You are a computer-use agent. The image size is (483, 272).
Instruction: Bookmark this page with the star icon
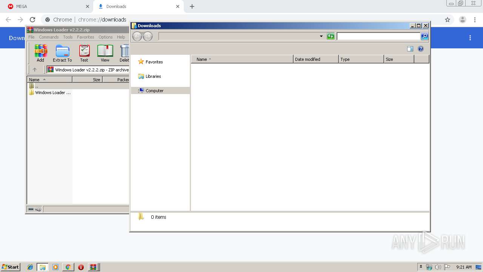448,20
